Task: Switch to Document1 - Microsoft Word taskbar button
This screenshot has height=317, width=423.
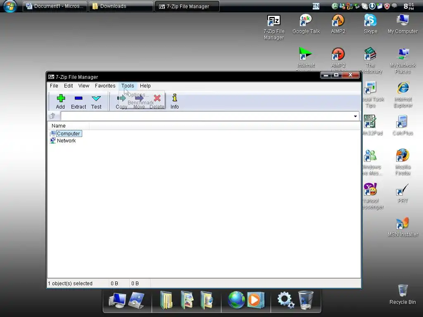Action: [x=55, y=6]
